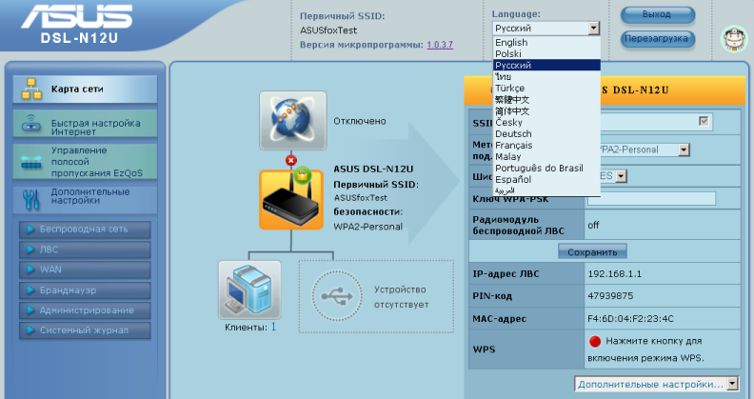Click the PIN code 47939875 value
This screenshot has height=399, width=754.
coord(610,295)
